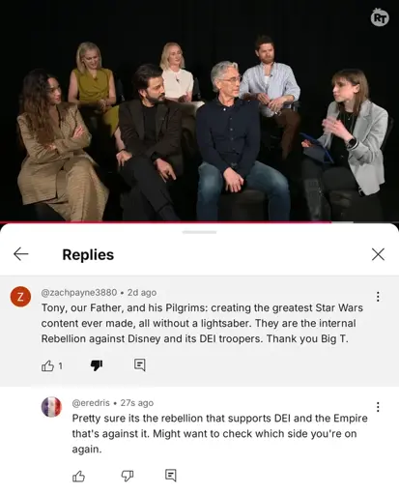Dislike the reply by @eredris
The width and height of the screenshot is (399, 495).
(128, 476)
